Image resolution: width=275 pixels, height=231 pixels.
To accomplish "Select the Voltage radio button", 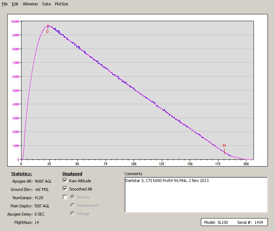I will tap(73, 214).
